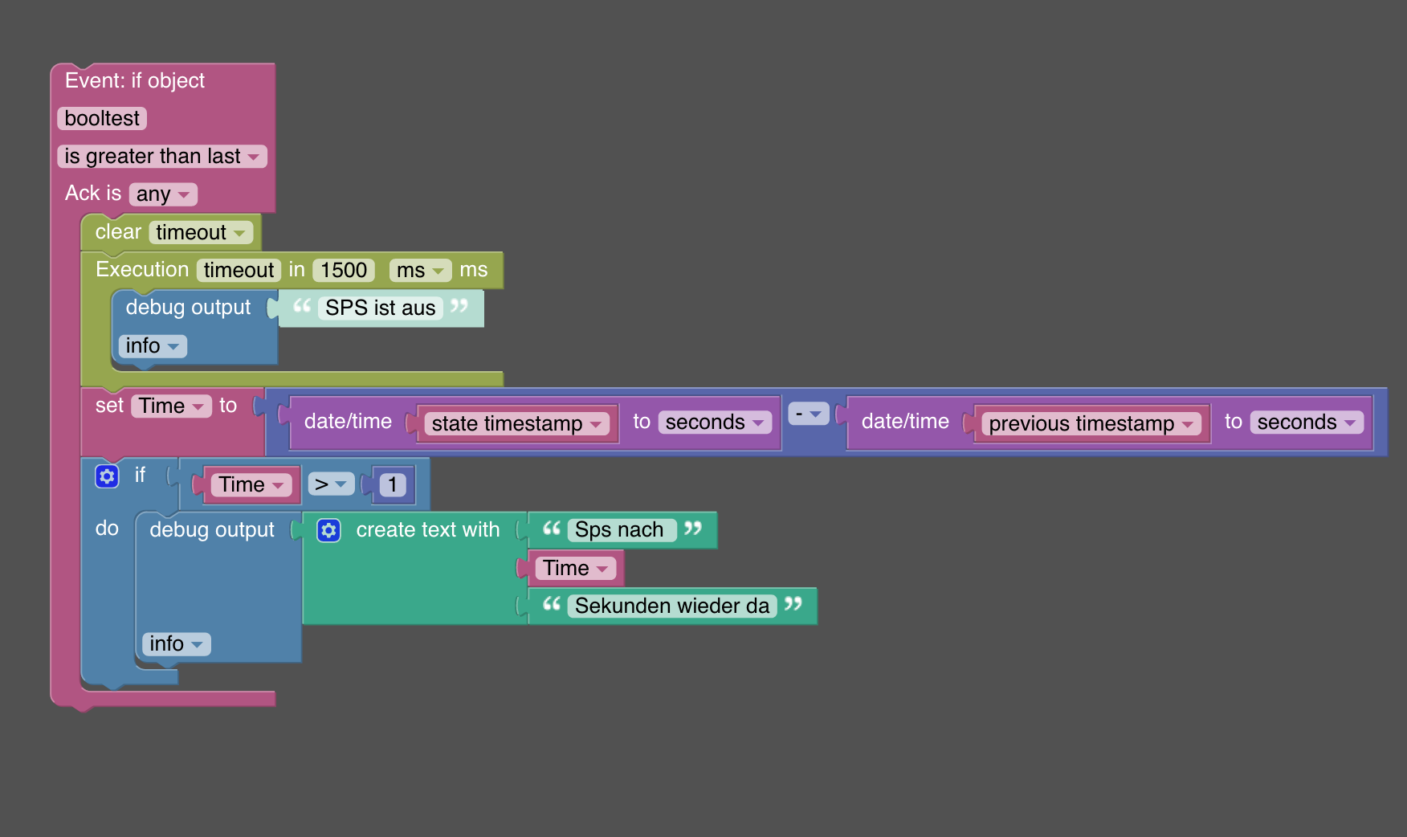This screenshot has height=837, width=1407.
Task: Open the 'is greater than last' dropdown
Action: coord(162,157)
